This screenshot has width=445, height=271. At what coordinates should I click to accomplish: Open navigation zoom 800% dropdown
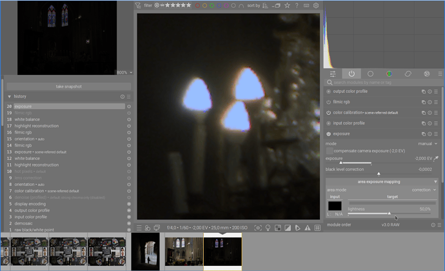point(124,72)
